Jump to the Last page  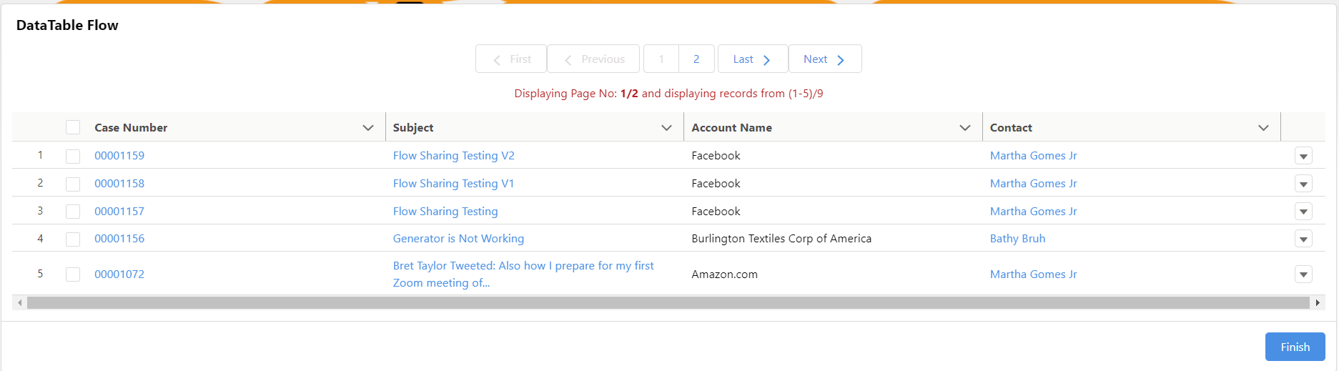[752, 59]
